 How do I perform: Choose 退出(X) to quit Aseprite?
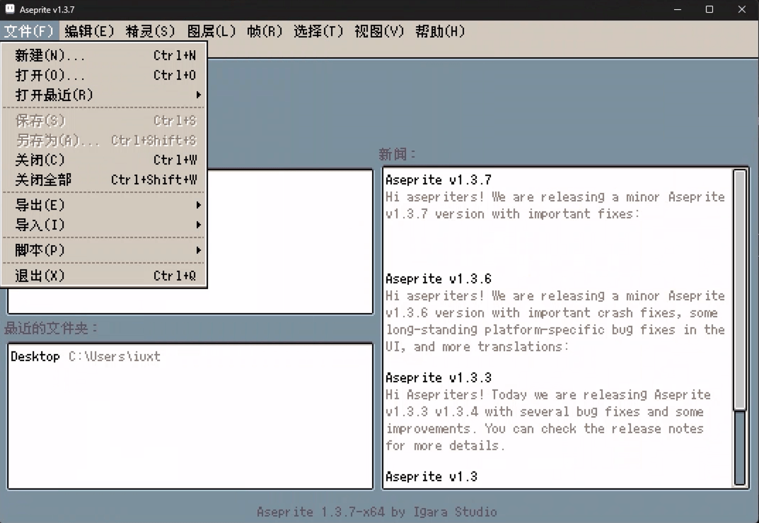(x=104, y=276)
